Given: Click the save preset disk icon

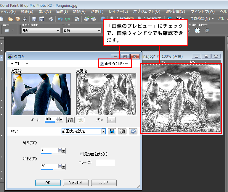Looking at the screenshot, I should coord(112,131).
